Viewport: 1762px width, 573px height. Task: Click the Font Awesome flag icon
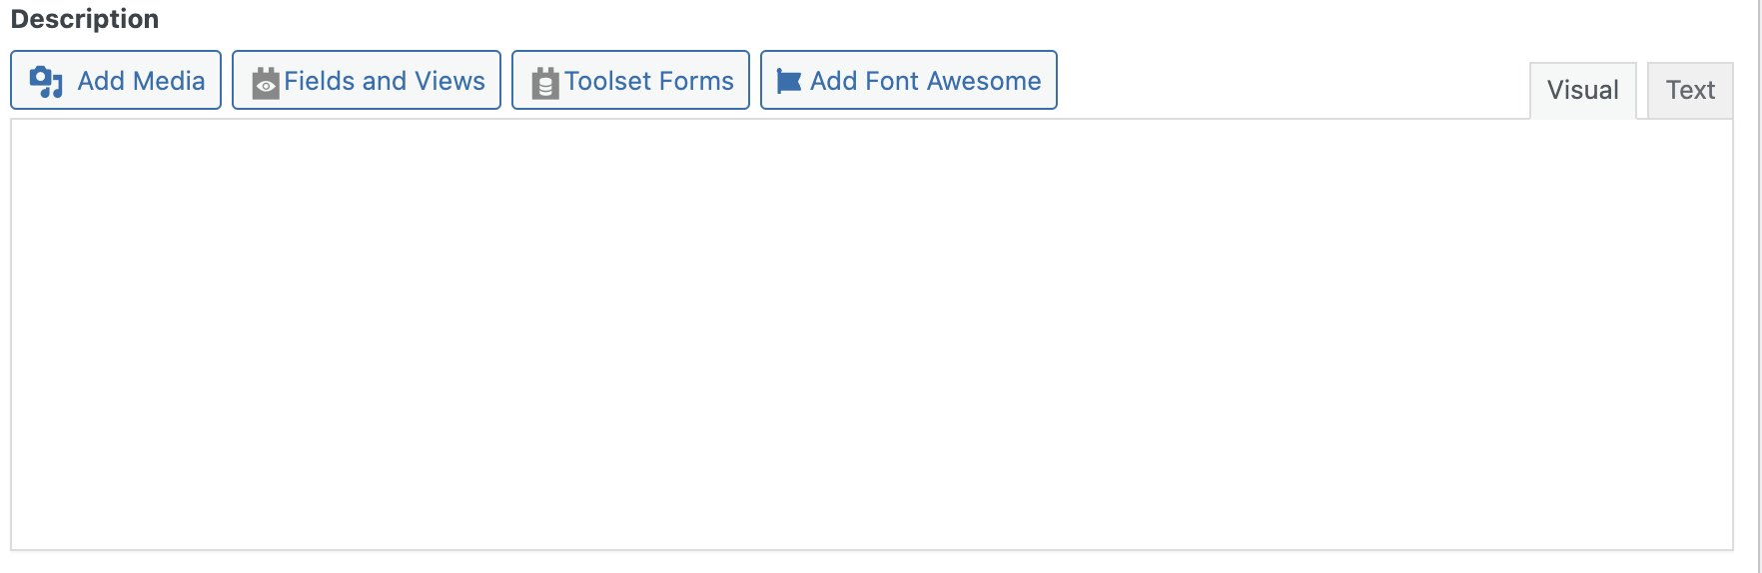789,82
